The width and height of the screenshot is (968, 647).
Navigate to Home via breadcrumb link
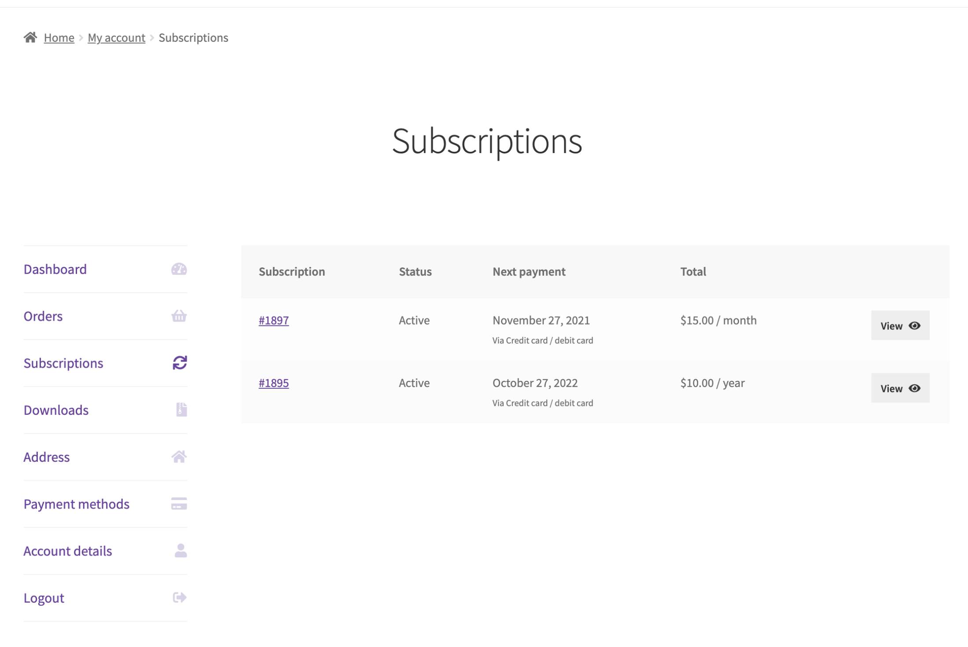[x=59, y=37]
